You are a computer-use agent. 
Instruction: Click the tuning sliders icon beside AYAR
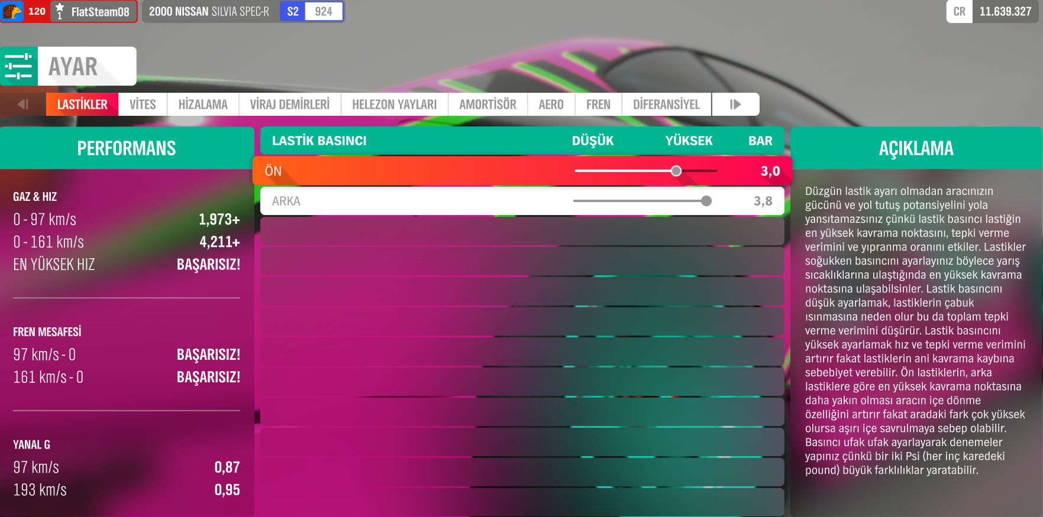pyautogui.click(x=18, y=66)
